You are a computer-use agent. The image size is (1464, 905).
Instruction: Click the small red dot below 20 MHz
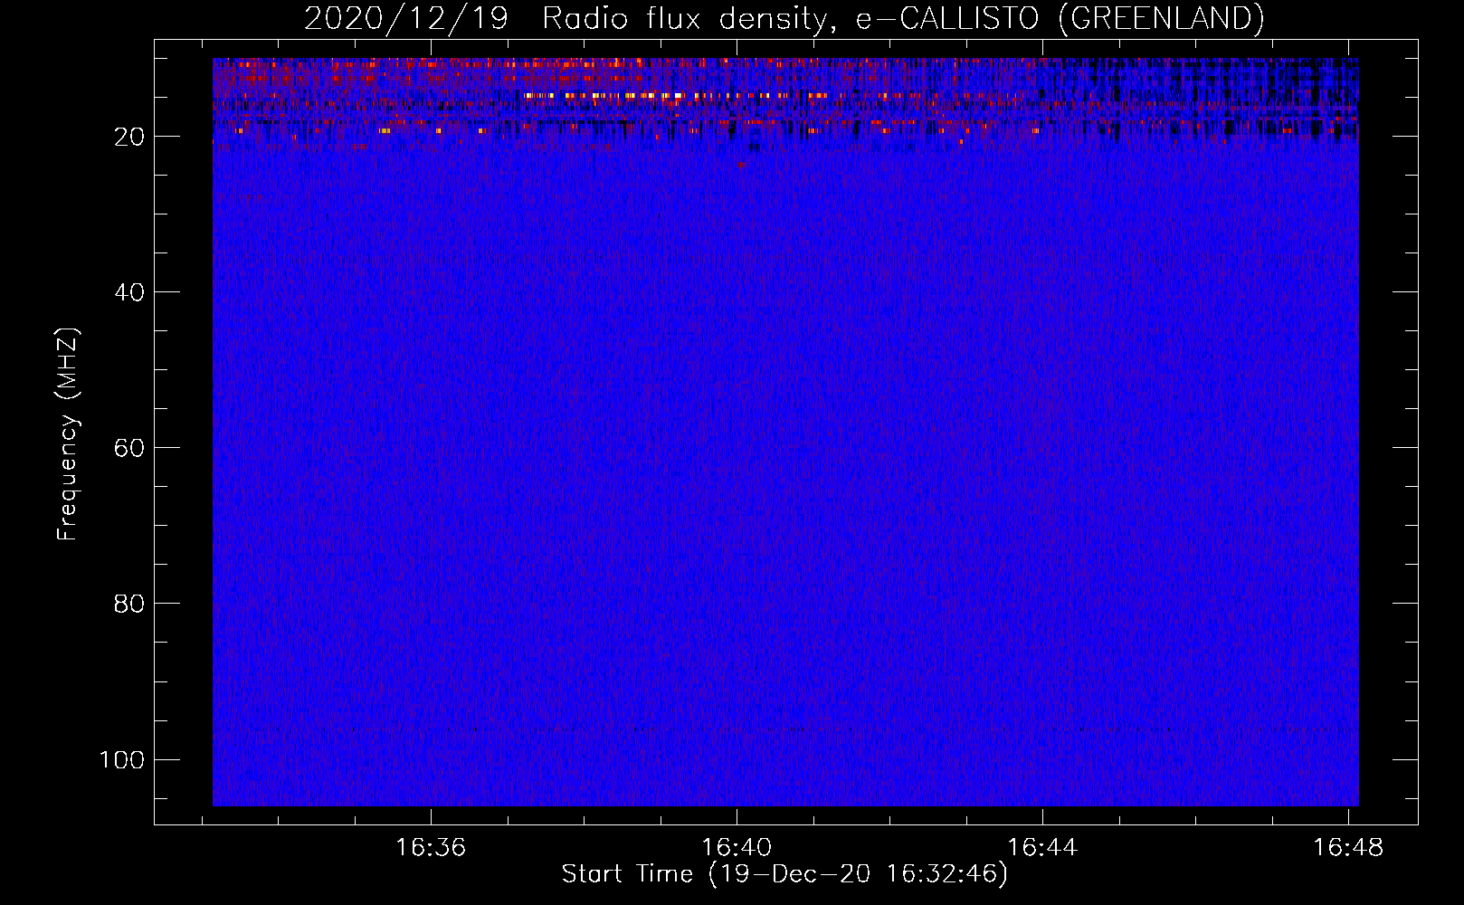pyautogui.click(x=741, y=165)
